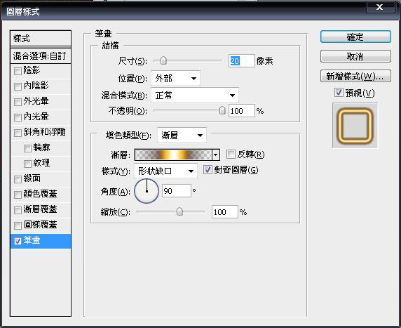Open the gradient picker arrow
Screen dimensions: 401x328
coord(216,155)
